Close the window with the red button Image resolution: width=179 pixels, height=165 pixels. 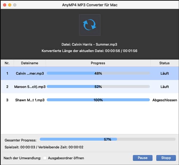(4, 5)
